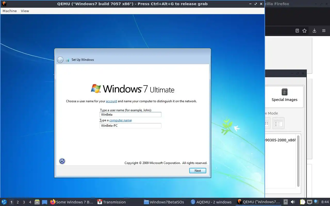Switch to workspace 1 in the pager

click(11, 202)
